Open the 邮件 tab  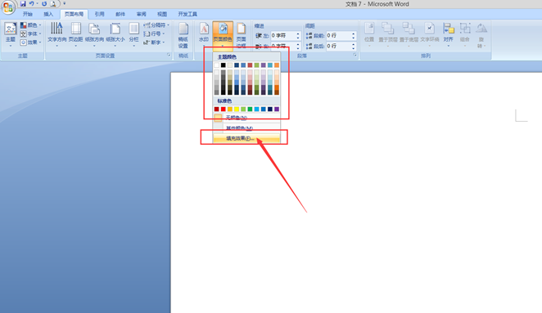120,14
